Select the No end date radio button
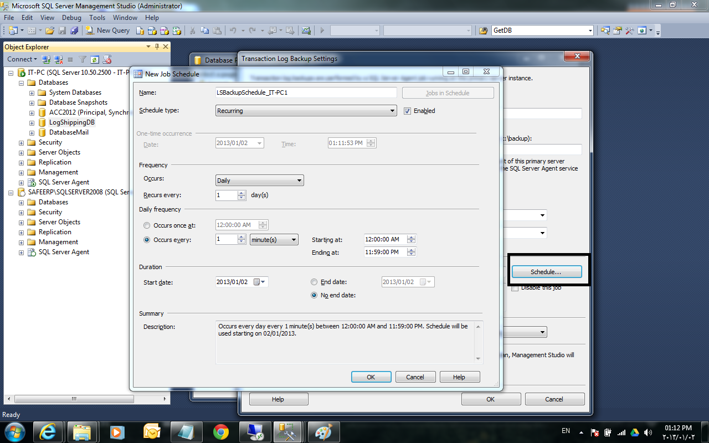The width and height of the screenshot is (709, 443). point(314,295)
